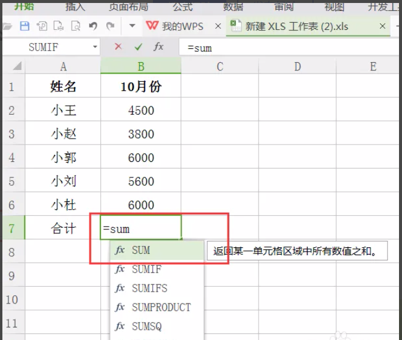The image size is (402, 340).
Task: Click 小郭's 6000 value cell
Action: click(x=141, y=157)
